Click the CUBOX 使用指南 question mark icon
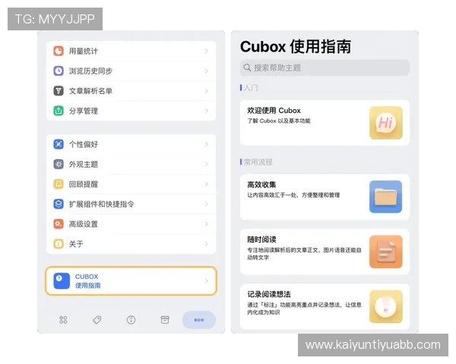The height and width of the screenshot is (364, 456). (x=62, y=281)
